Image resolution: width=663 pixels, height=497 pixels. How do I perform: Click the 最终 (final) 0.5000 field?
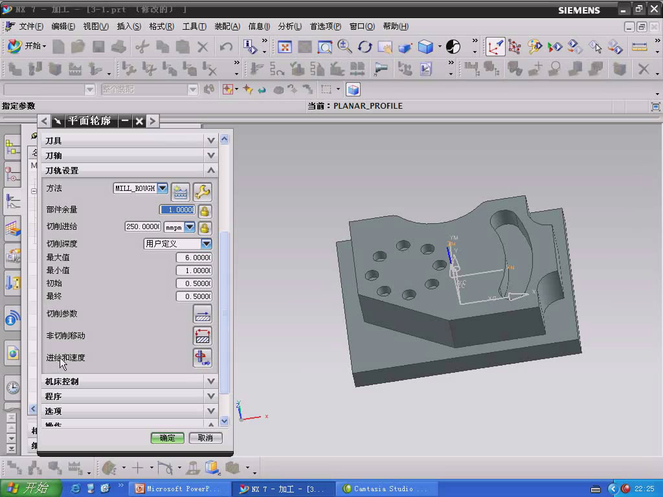tap(194, 296)
